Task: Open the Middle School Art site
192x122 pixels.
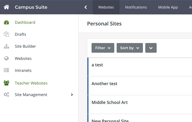Action: (x=110, y=102)
